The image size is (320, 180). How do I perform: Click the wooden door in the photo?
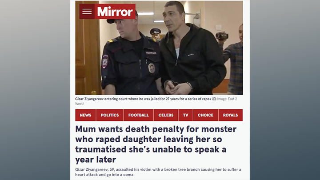point(88,48)
